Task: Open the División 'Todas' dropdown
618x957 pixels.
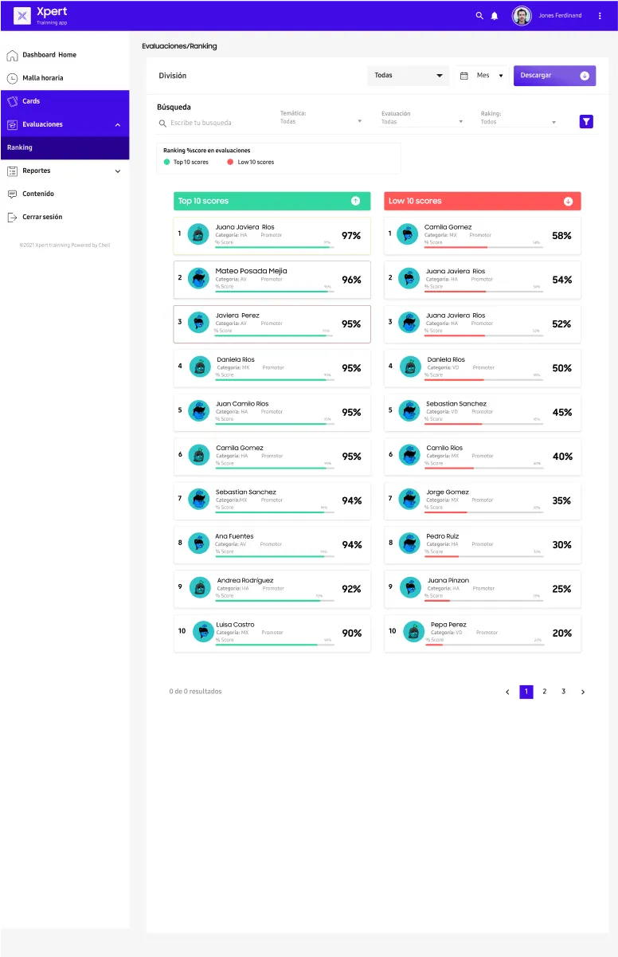Action: (x=409, y=76)
